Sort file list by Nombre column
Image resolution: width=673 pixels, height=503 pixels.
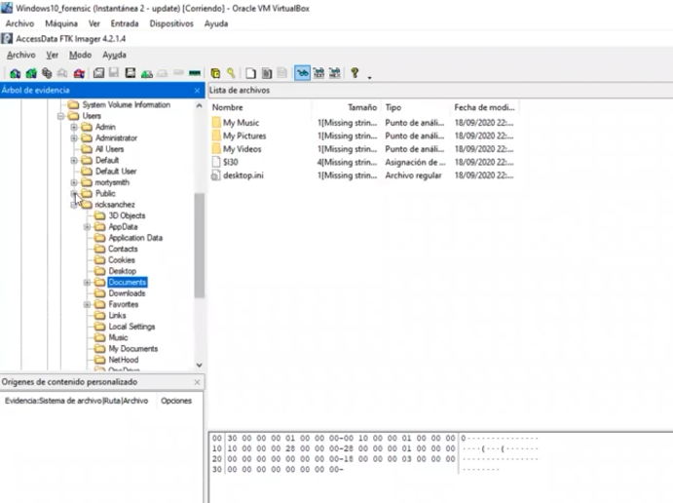(x=260, y=107)
